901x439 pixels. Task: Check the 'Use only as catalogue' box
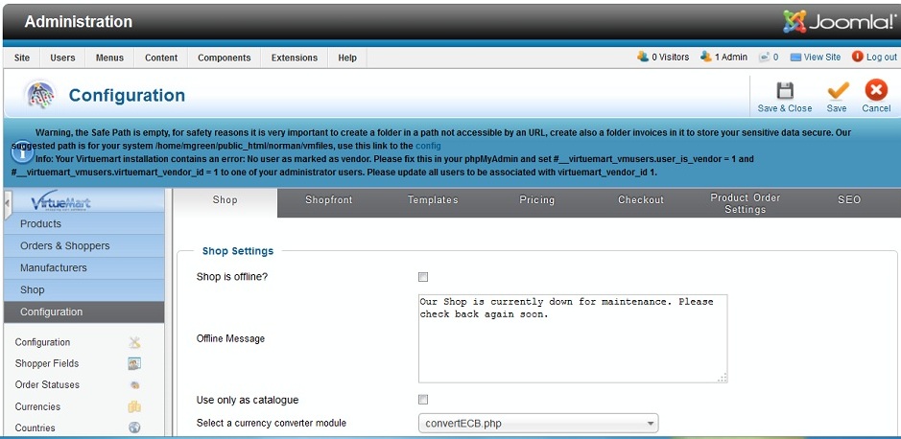pyautogui.click(x=423, y=400)
